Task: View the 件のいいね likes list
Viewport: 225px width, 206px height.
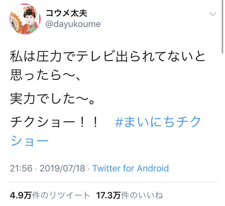Action: 142,195
